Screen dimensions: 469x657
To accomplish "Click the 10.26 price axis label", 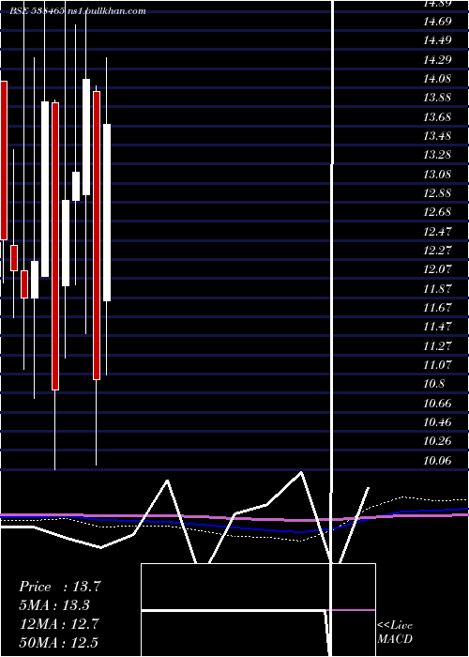I will coord(437,441).
